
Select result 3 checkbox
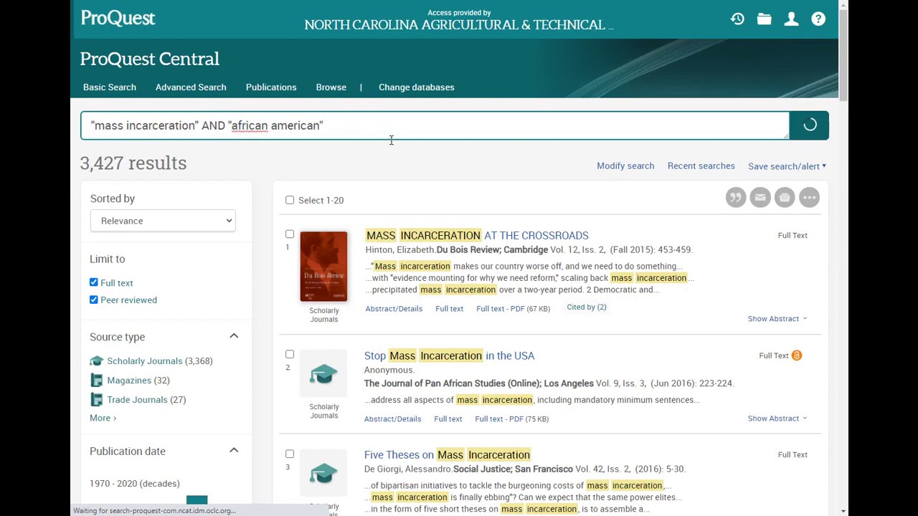click(290, 454)
